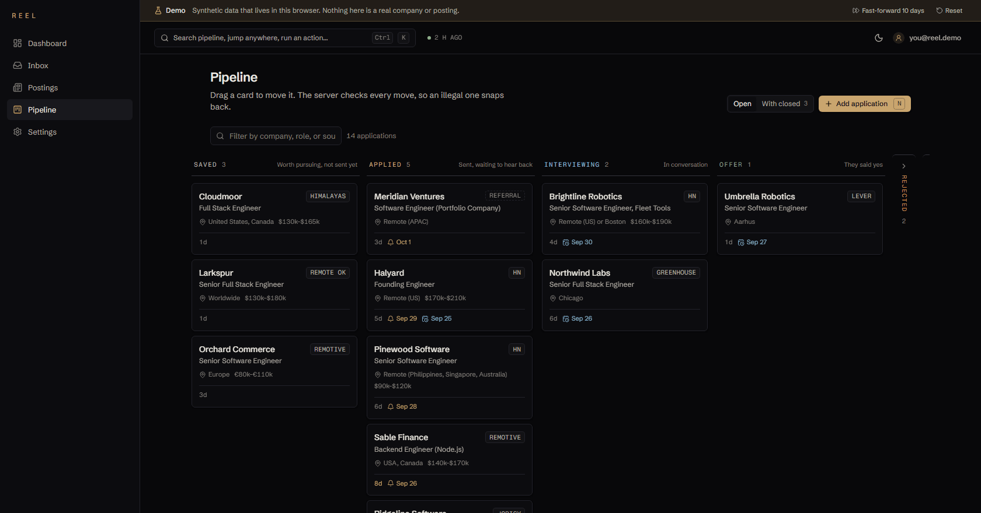The height and width of the screenshot is (513, 981).
Task: Open the Northwind Labs card
Action: pos(625,295)
